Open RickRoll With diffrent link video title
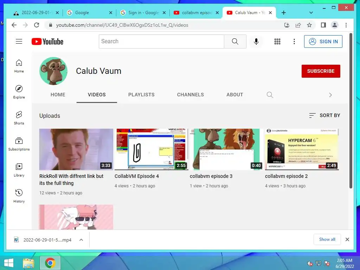The height and width of the screenshot is (270, 360). (x=71, y=180)
